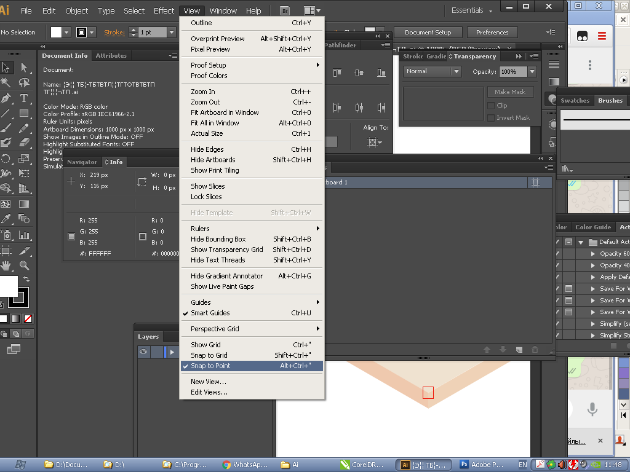Select the Direct Selection arrow tool
The height and width of the screenshot is (472, 630).
pos(25,68)
